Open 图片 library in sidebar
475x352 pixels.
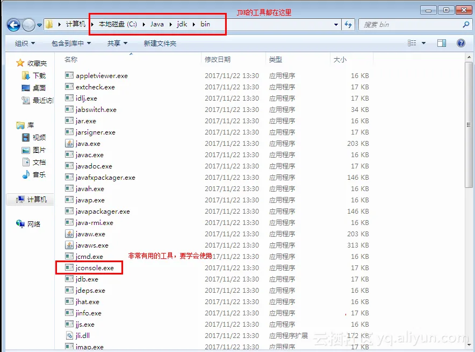[34, 150]
